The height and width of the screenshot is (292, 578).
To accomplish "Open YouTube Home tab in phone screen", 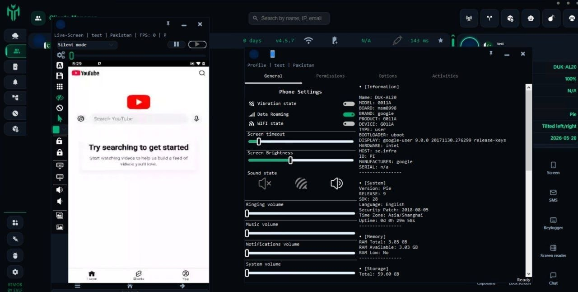I will (x=92, y=275).
